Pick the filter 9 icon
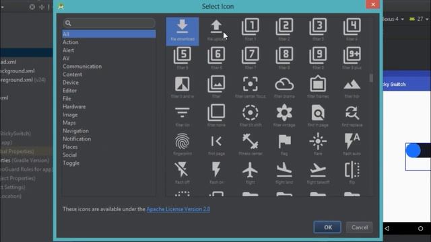431x242 pixels. 318,55
